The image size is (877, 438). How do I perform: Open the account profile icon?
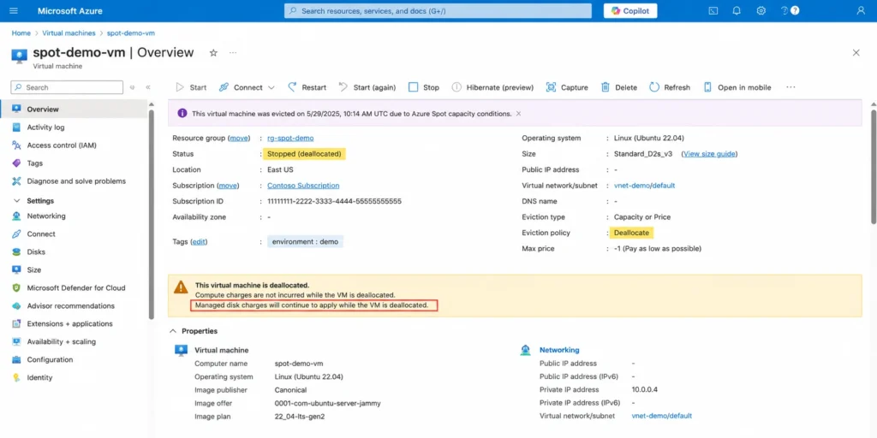coord(861,10)
